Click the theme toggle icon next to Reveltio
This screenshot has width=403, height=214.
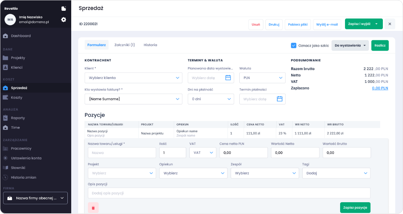coord(64,8)
